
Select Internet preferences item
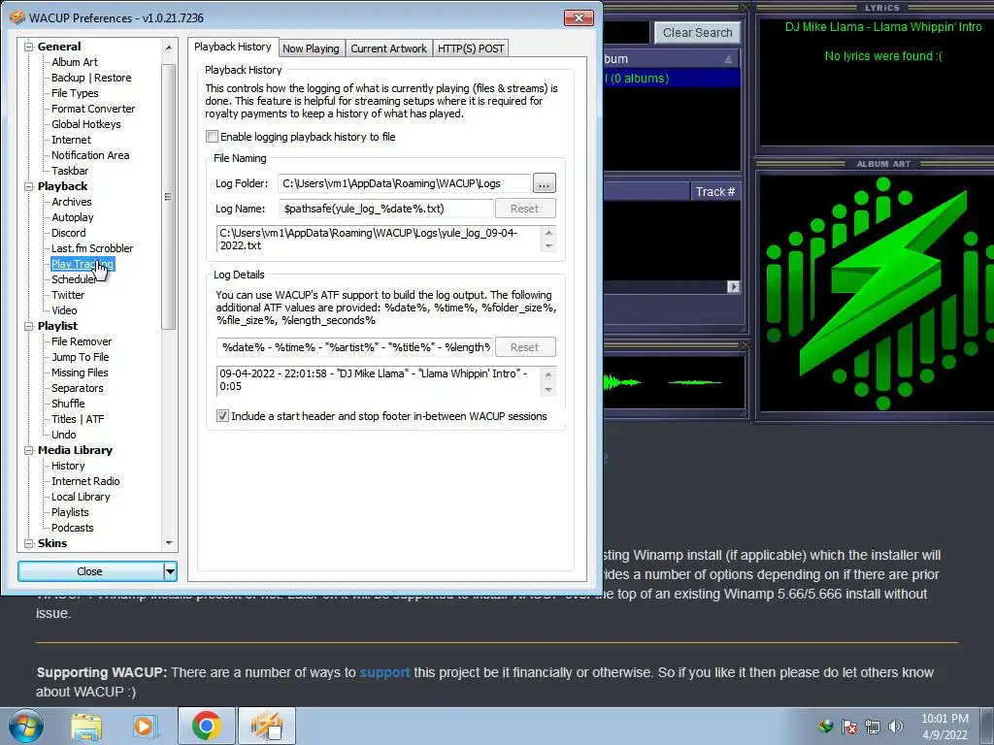coord(71,140)
